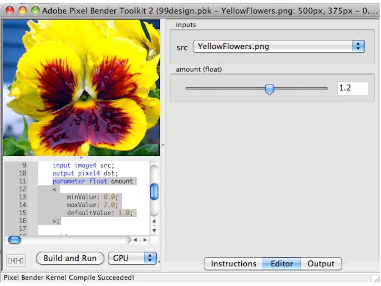Click the horizontal scroll right arrow

pos(144,240)
